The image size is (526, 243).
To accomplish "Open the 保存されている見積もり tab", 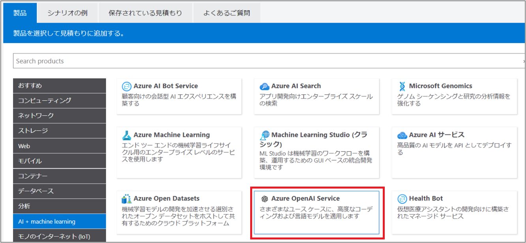I will (145, 13).
